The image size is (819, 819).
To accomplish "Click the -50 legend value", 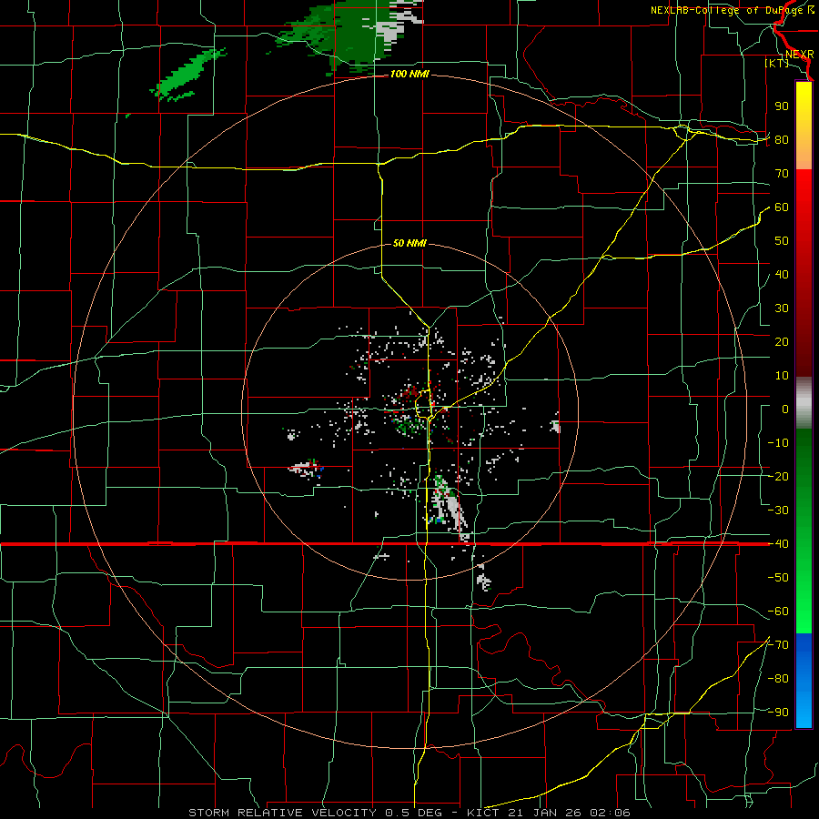I will [x=778, y=578].
